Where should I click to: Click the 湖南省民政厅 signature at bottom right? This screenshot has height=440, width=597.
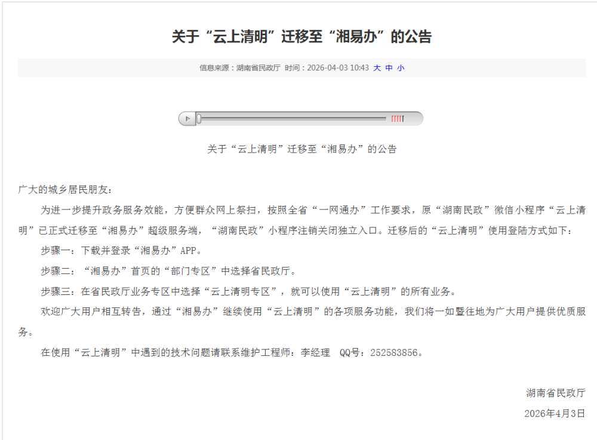[x=556, y=393]
